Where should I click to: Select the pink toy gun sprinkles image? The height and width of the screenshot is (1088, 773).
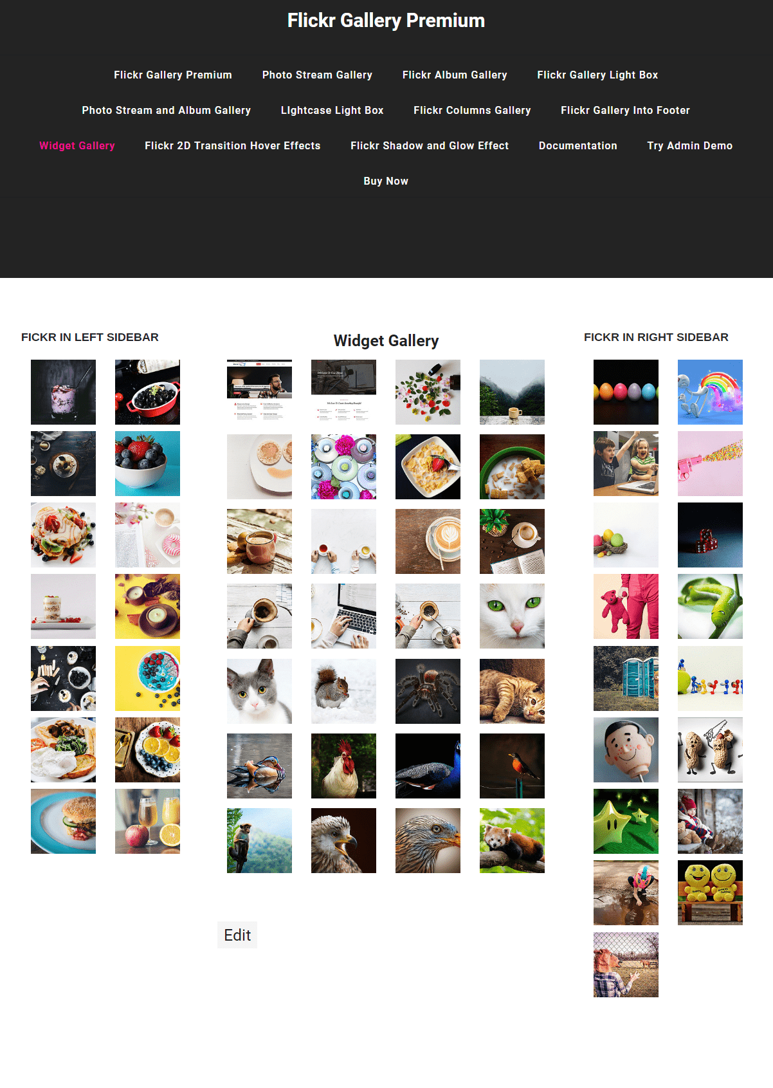tap(710, 463)
